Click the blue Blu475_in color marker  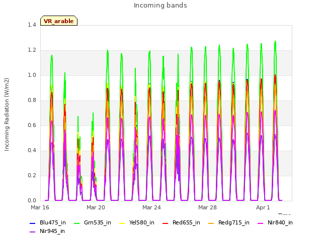tap(32, 223)
